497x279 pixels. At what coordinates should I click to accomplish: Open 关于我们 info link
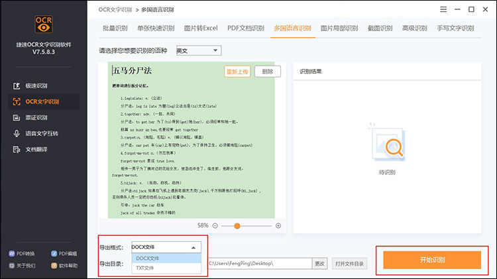coord(22,265)
